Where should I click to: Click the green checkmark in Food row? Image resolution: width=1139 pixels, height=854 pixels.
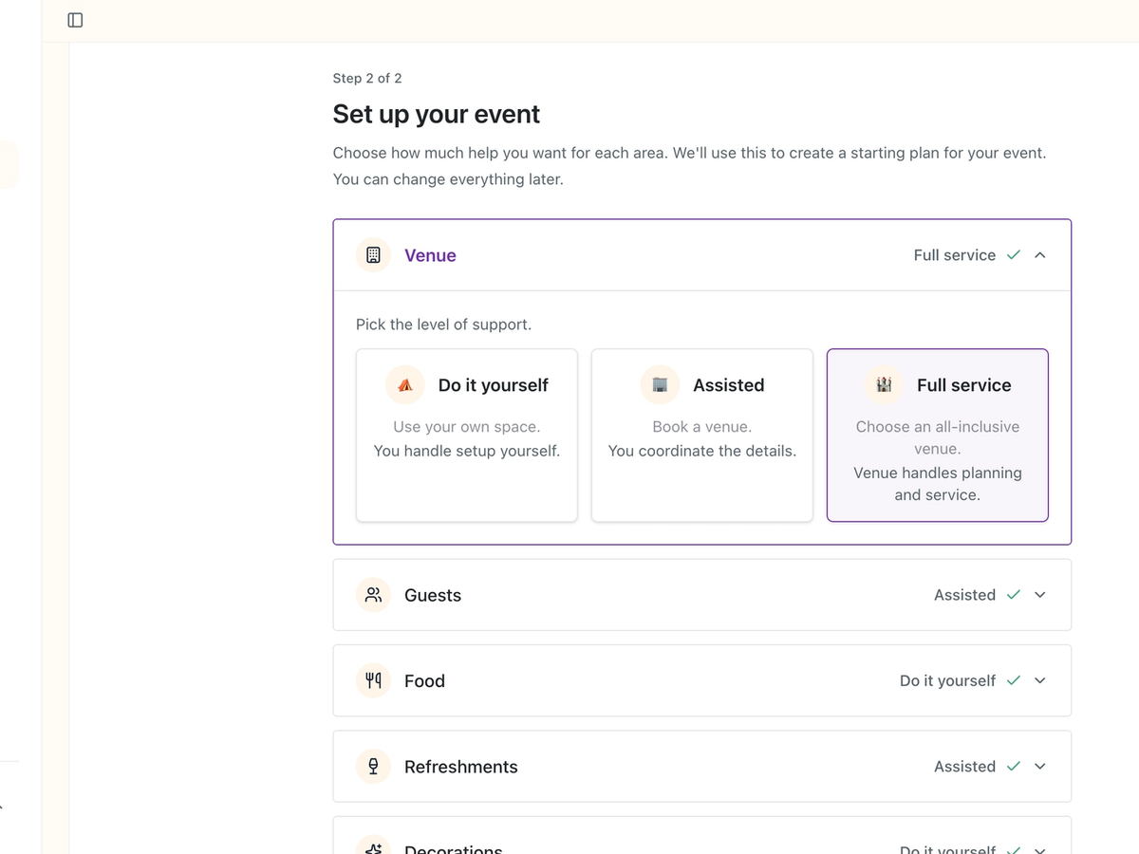click(1014, 680)
